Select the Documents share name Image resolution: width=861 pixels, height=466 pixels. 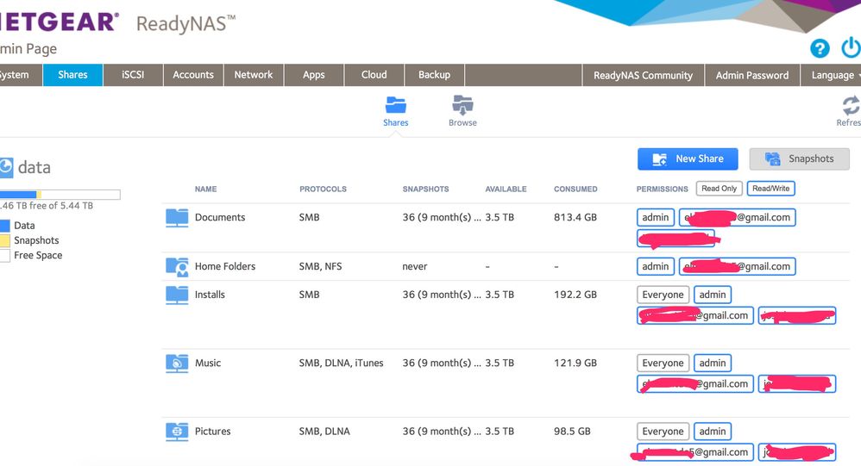click(220, 218)
